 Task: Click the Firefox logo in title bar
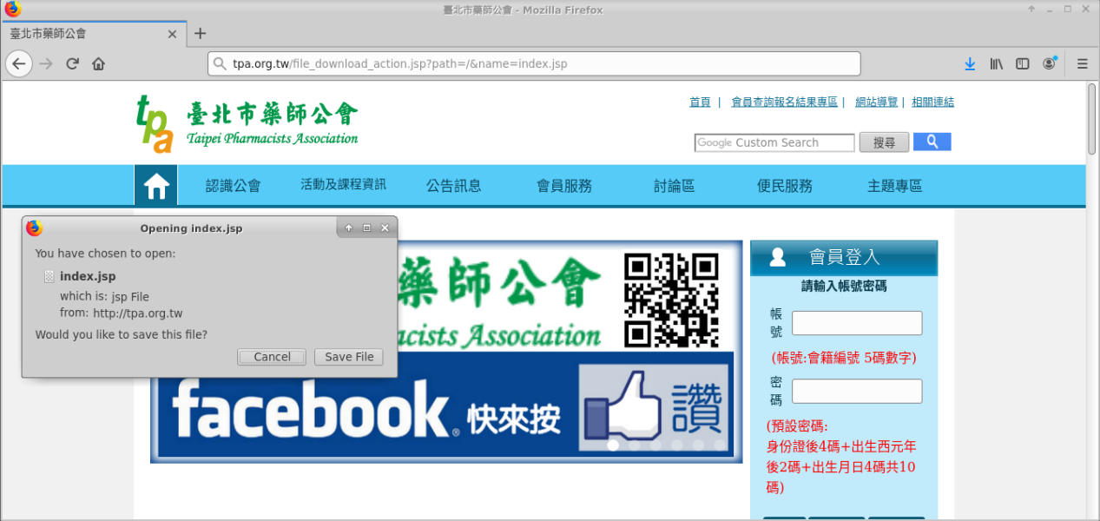(12, 10)
